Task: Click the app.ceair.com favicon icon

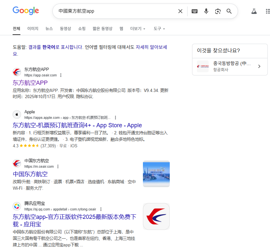Action: tap(17, 72)
